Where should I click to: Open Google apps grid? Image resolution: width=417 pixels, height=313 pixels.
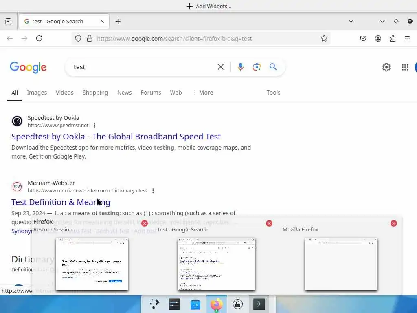coord(405,67)
